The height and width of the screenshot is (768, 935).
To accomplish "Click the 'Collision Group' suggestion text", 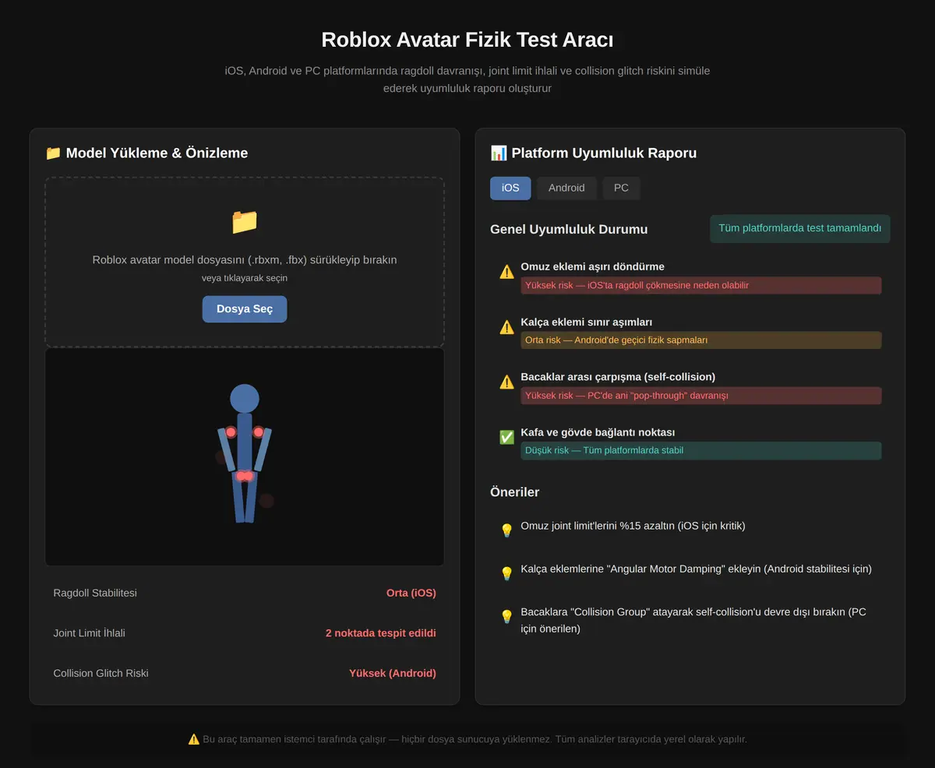I will pyautogui.click(x=693, y=620).
